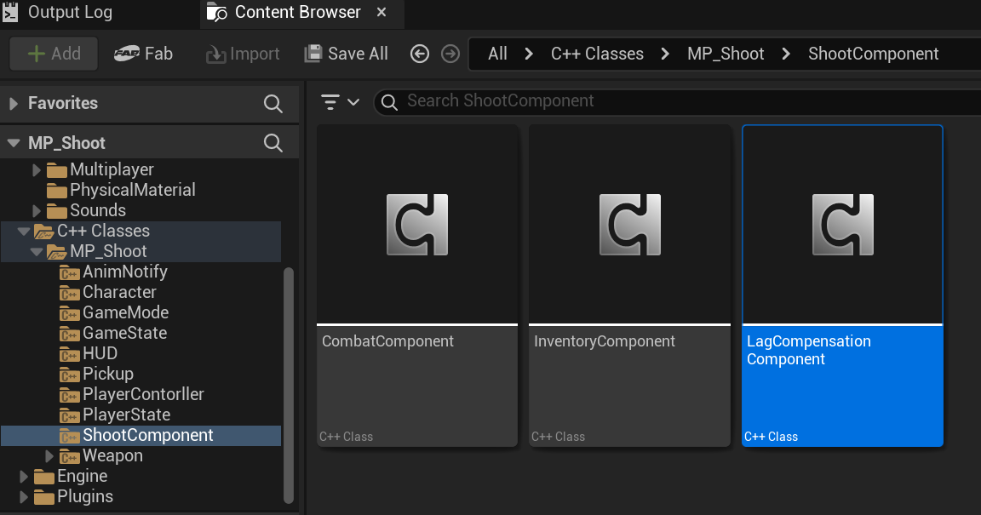Search in MP_Shoot section magnifier icon

click(x=272, y=143)
